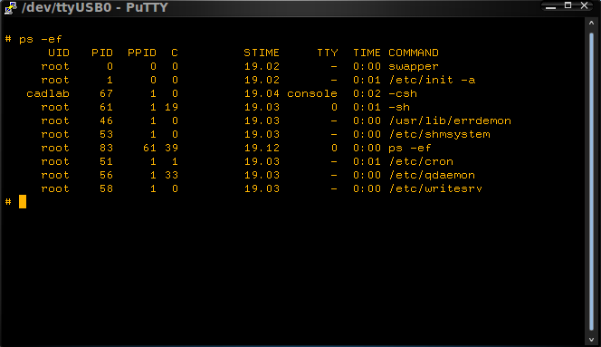Click the 'console' TTY value
This screenshot has width=601, height=347.
pyautogui.click(x=312, y=93)
